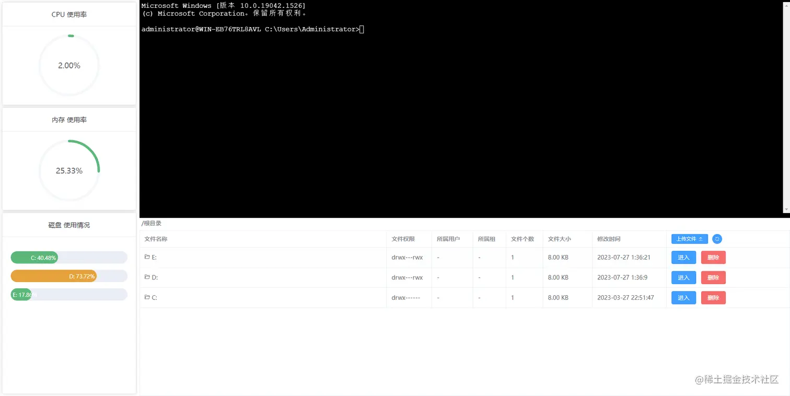
Task: Click the Microsoft Corporation copyright line
Action: (x=225, y=14)
